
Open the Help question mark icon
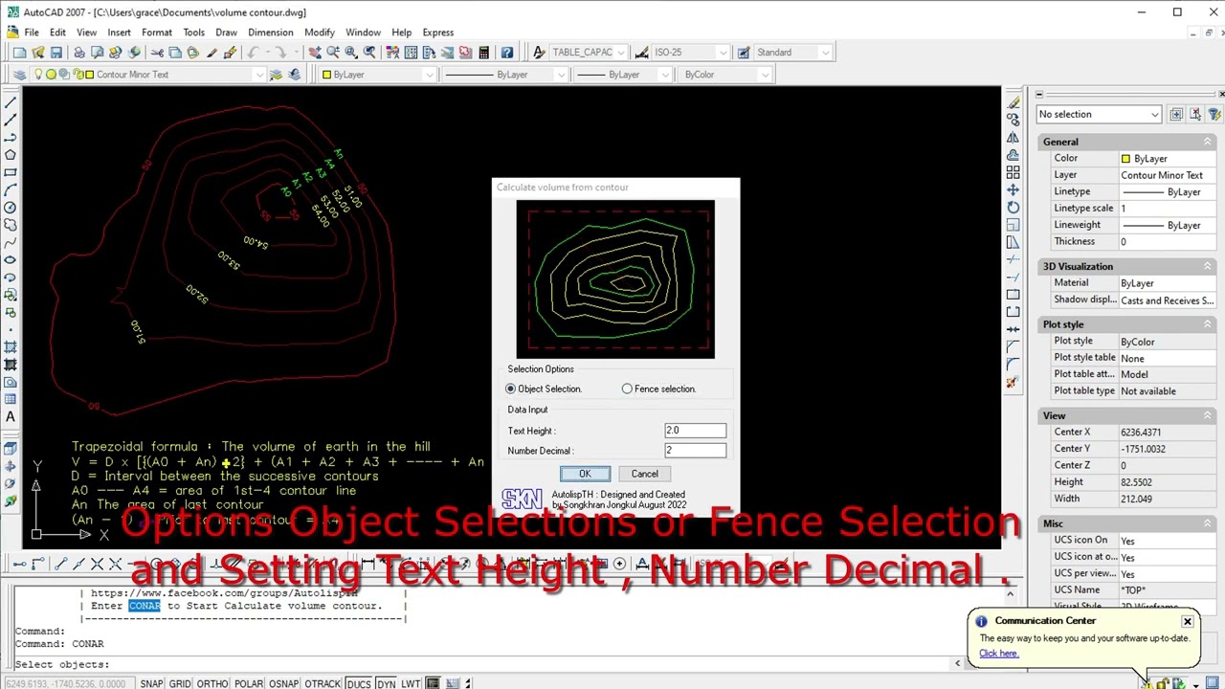click(507, 53)
